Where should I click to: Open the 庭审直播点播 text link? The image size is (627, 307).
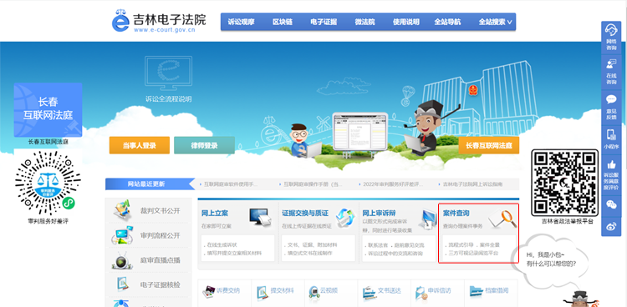point(160,260)
